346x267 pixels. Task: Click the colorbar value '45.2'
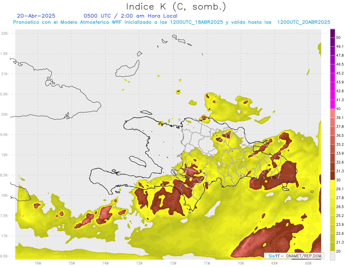[x=340, y=73]
